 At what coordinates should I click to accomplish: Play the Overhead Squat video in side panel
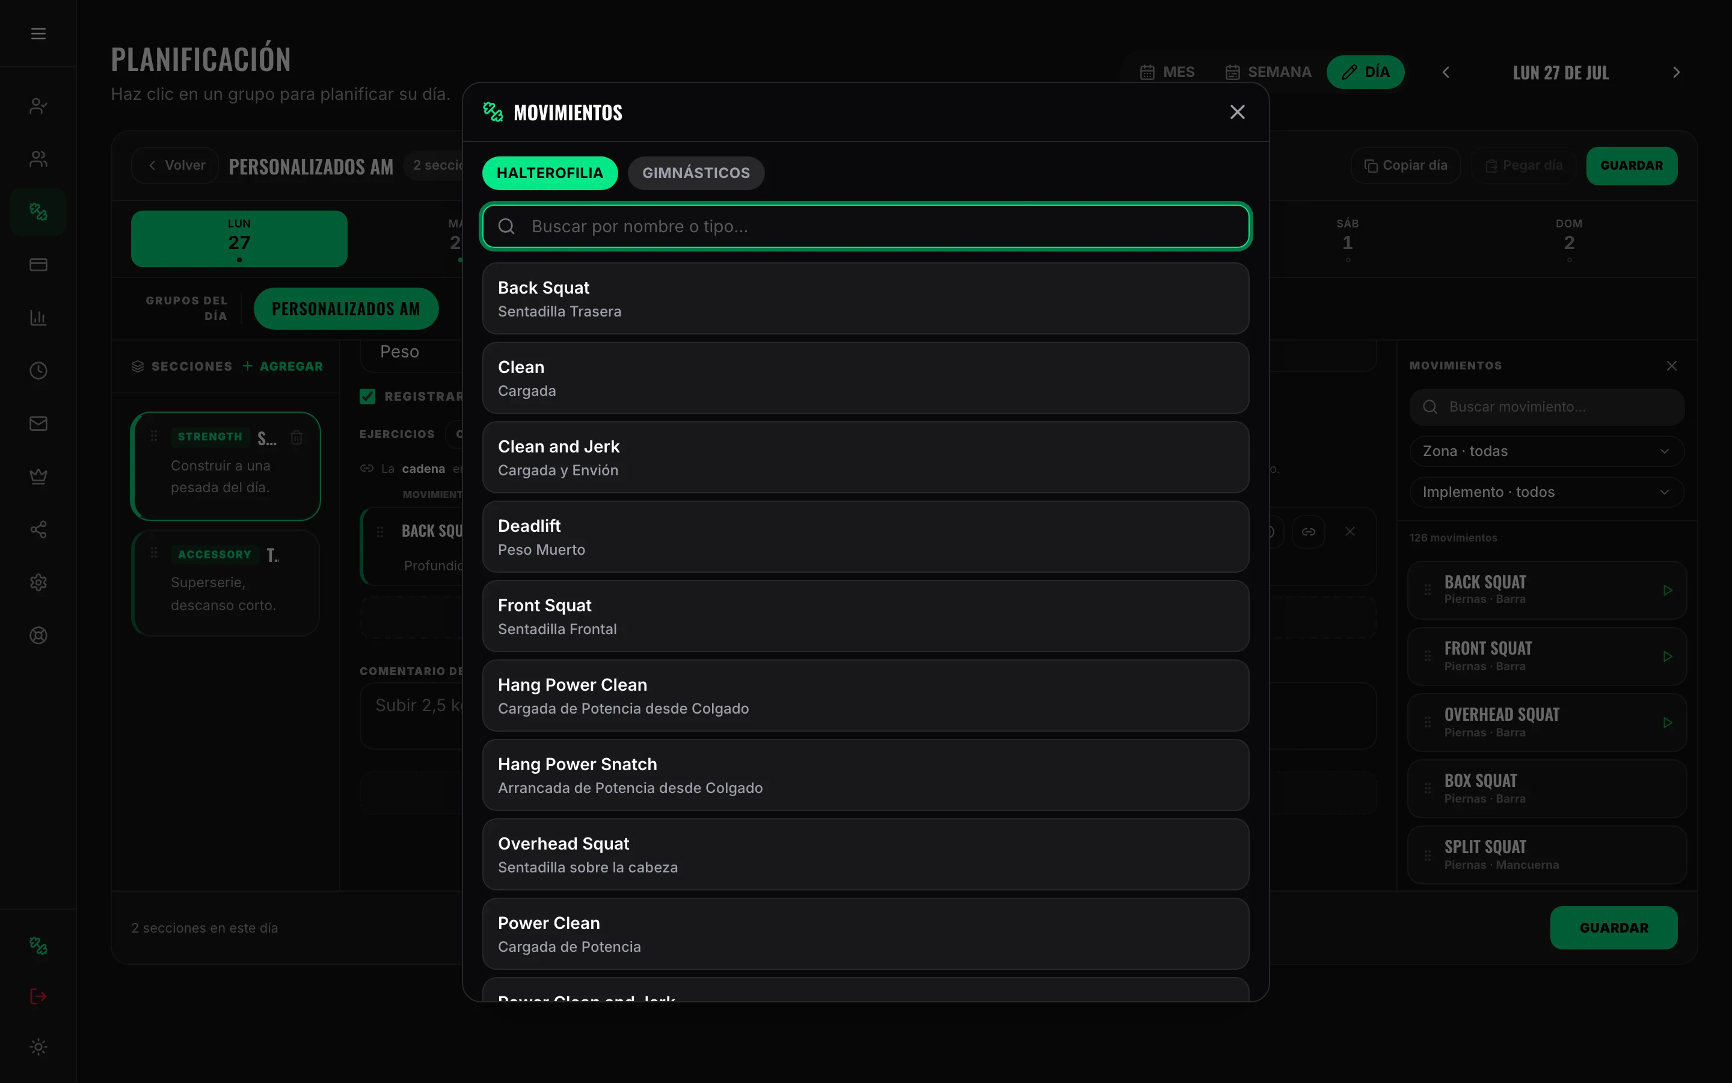pyautogui.click(x=1668, y=723)
